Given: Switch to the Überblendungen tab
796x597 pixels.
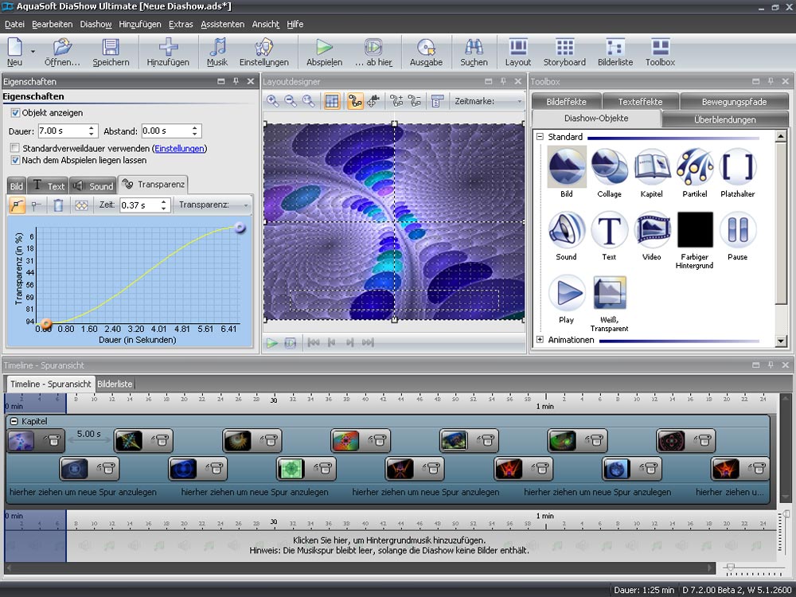Looking at the screenshot, I should (x=724, y=119).
